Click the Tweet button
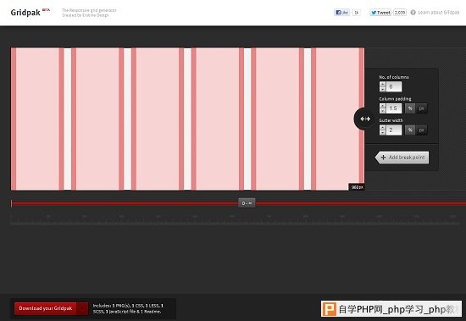 [x=380, y=13]
